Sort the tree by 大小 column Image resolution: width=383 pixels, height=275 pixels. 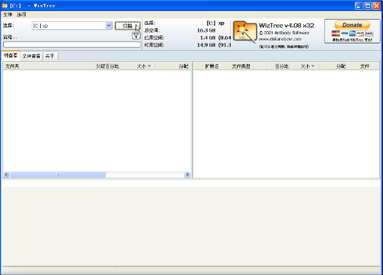click(138, 66)
